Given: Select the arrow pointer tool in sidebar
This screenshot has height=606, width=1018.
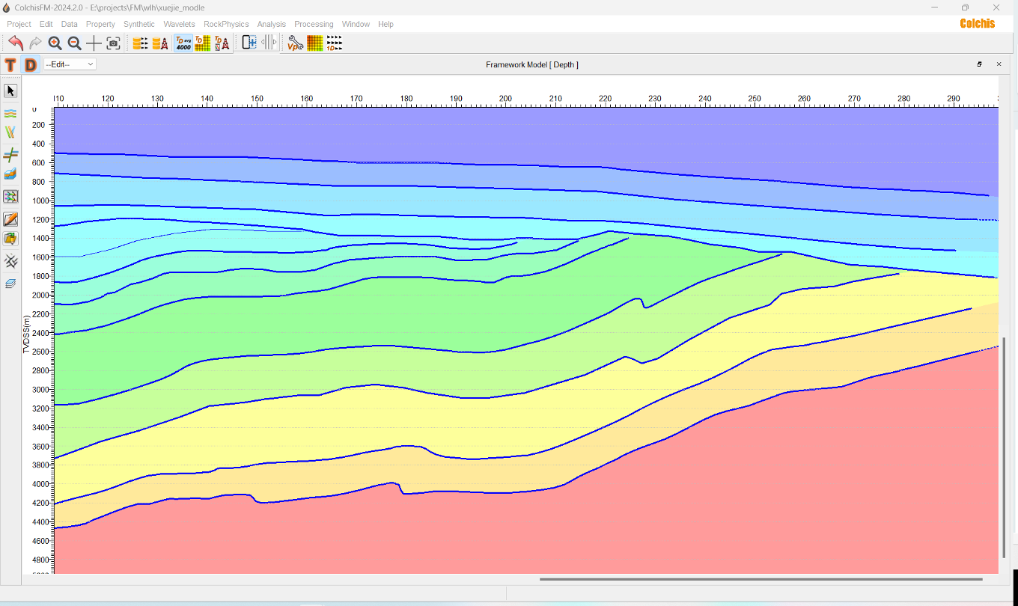Looking at the screenshot, I should [10, 91].
